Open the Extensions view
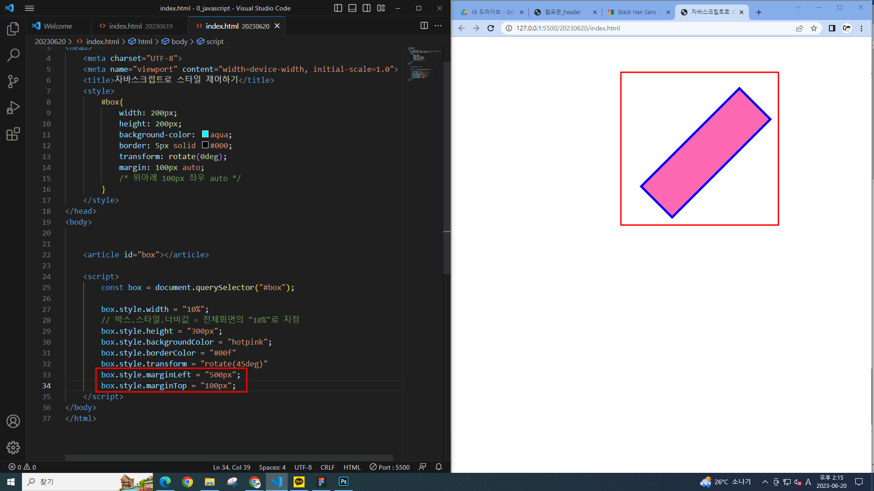This screenshot has width=874, height=491. tap(13, 134)
